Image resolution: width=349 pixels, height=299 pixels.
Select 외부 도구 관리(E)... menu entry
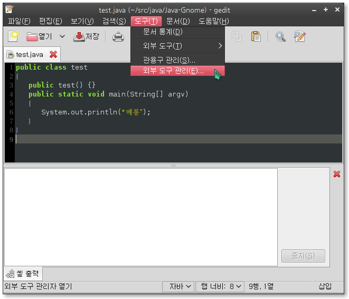[177, 71]
